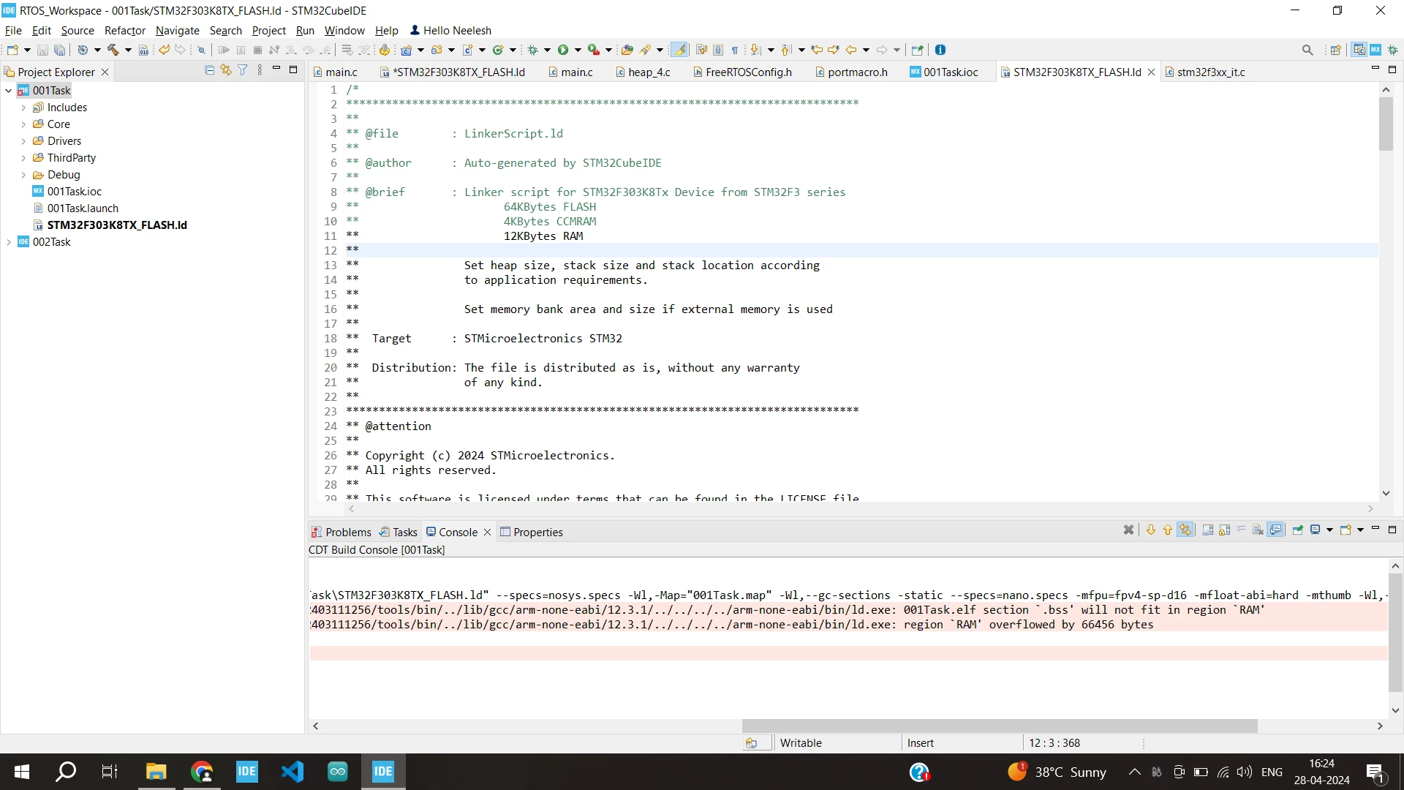1404x790 pixels.
Task: Click the New file toolbar icon
Action: pyautogui.click(x=12, y=50)
